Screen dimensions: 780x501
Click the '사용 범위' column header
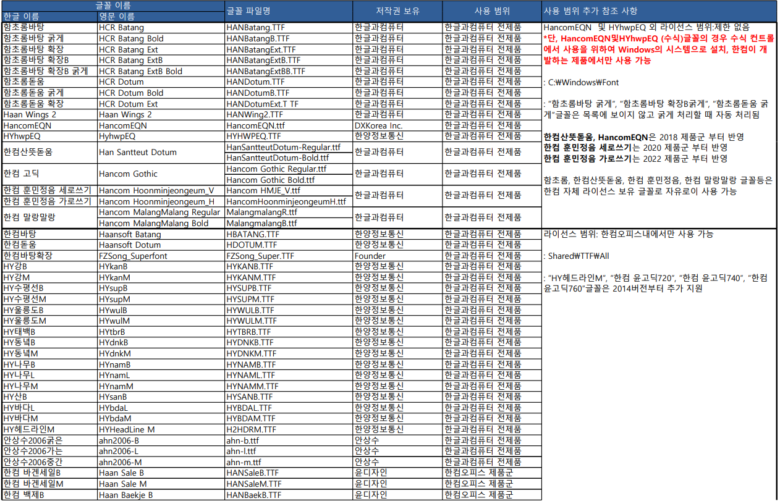click(492, 11)
